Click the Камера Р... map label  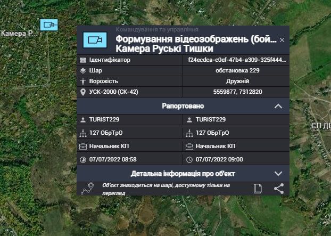coord(19,34)
